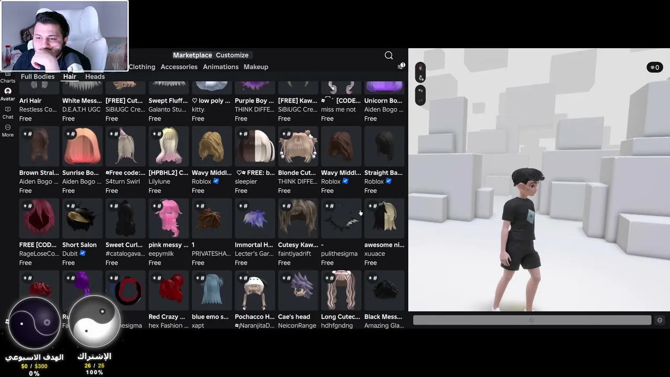The width and height of the screenshot is (670, 377).
Task: Select the Full Bodies subcategory
Action: (x=38, y=76)
